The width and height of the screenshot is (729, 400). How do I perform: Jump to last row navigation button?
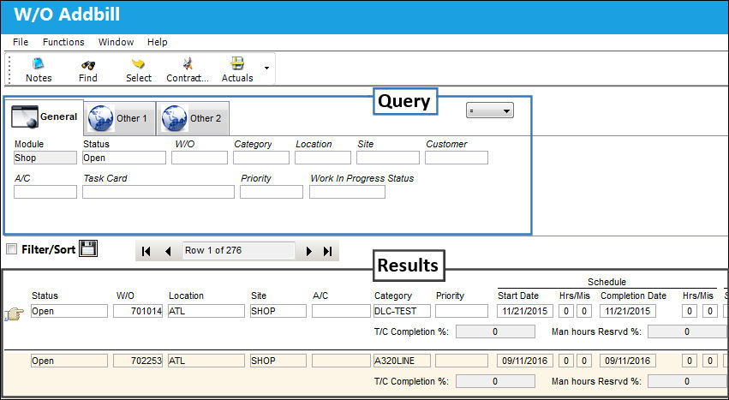pyautogui.click(x=328, y=251)
